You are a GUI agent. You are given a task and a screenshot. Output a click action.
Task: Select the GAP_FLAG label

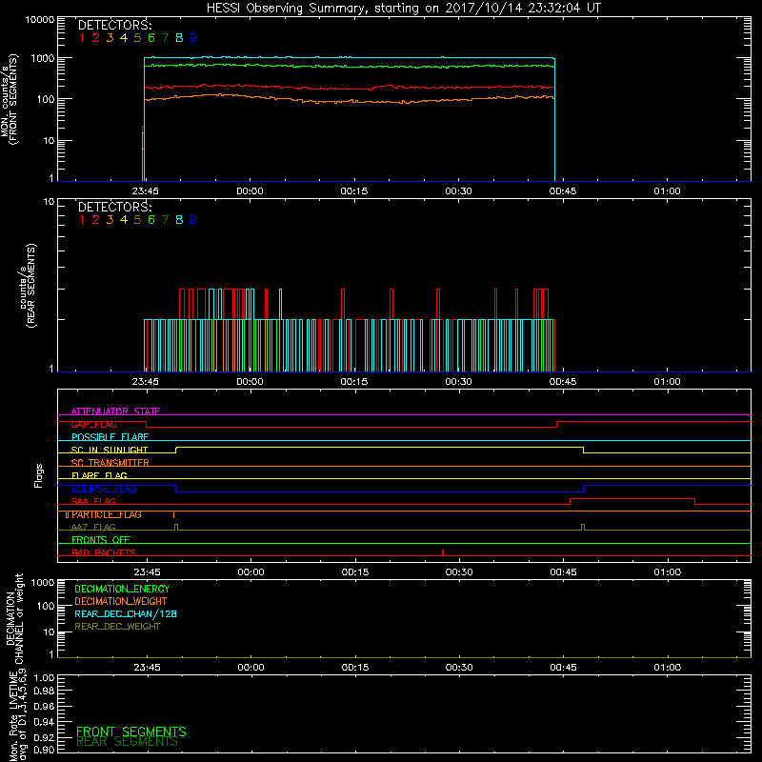coord(93,424)
